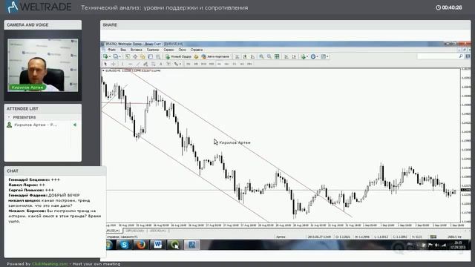Open the Справка menu

pos(197,50)
